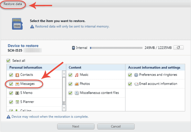Click the Internal storage usage bar
Screen dimensions: 191x132
pos(116,48)
